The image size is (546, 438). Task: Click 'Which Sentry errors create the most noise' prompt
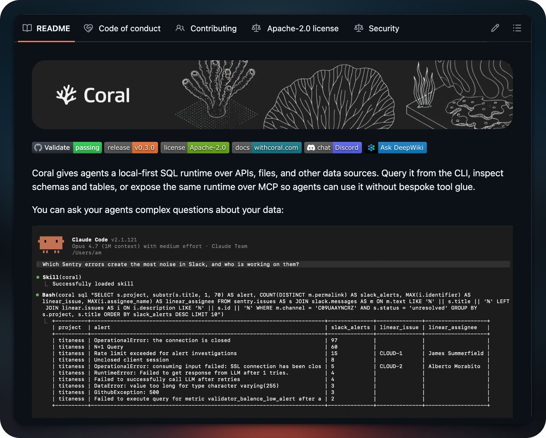click(171, 265)
